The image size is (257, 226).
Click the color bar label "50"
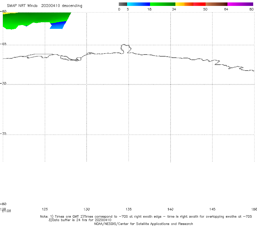tap(205, 9)
